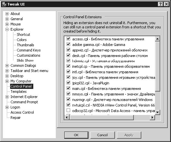Open the Command Prompt settings page
Screen dimensions: 171x142
(24, 102)
